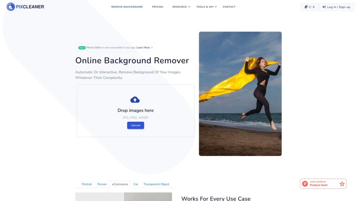This screenshot has width=357, height=201.
Task: Expand the Tools & API dropdown
Action: (x=206, y=7)
